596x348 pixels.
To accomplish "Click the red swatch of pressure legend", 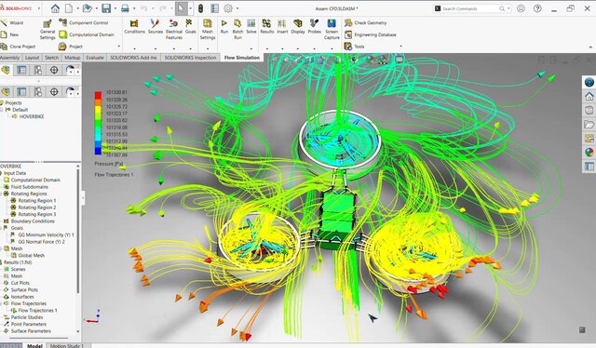I will (98, 95).
